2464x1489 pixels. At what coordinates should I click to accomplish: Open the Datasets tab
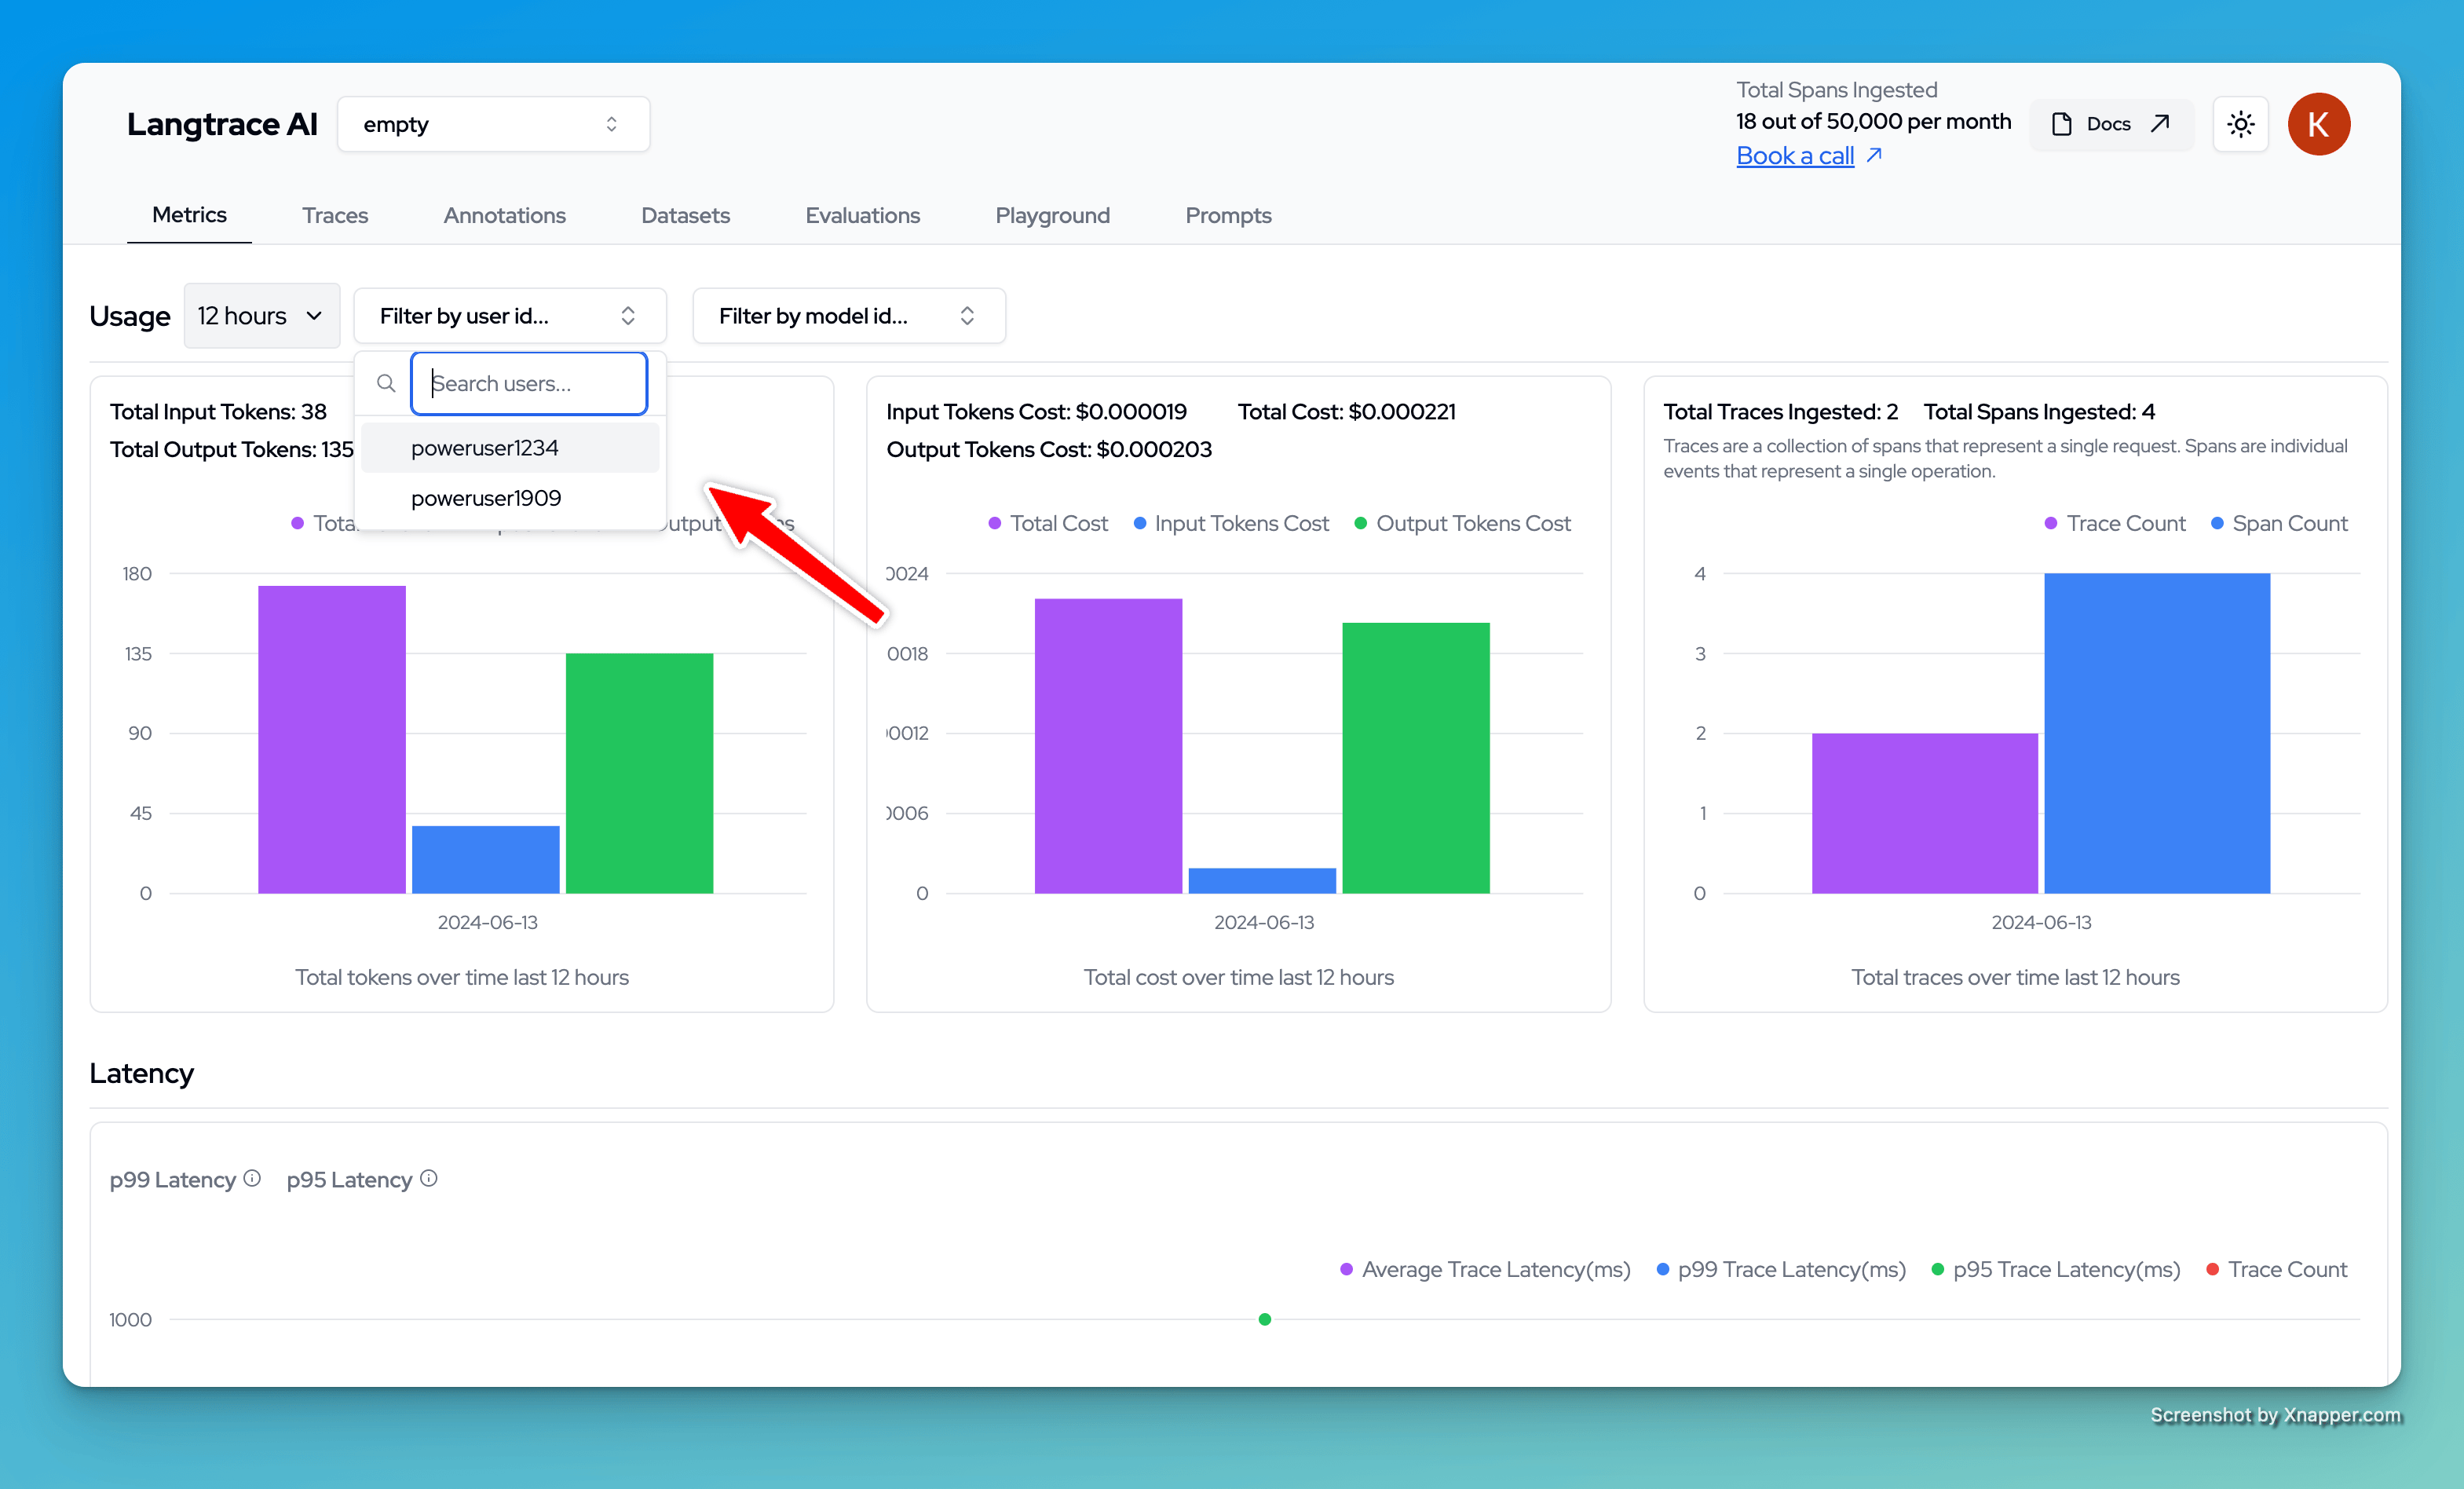[x=685, y=215]
